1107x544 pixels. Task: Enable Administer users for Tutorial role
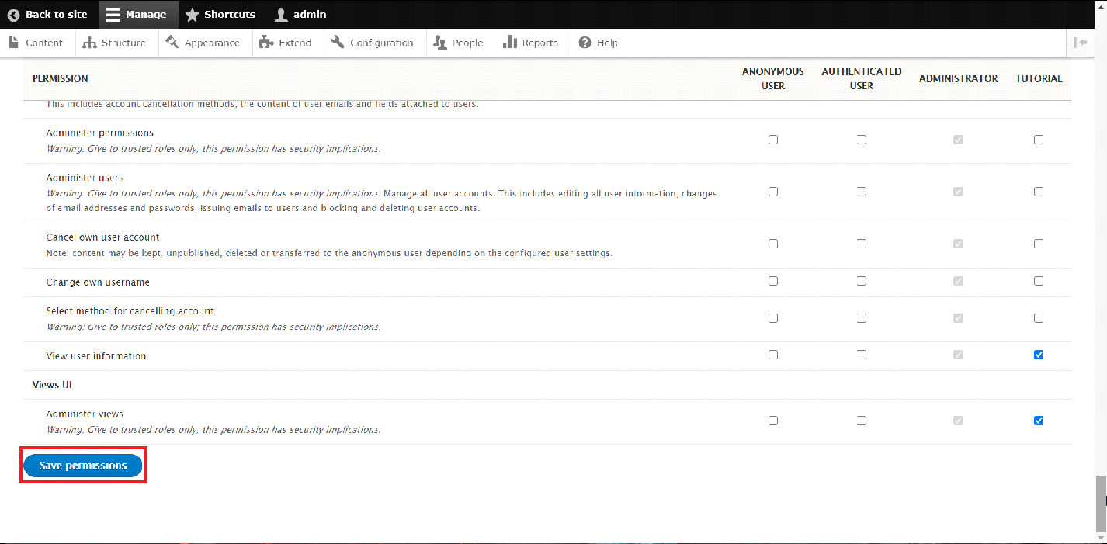click(x=1039, y=192)
